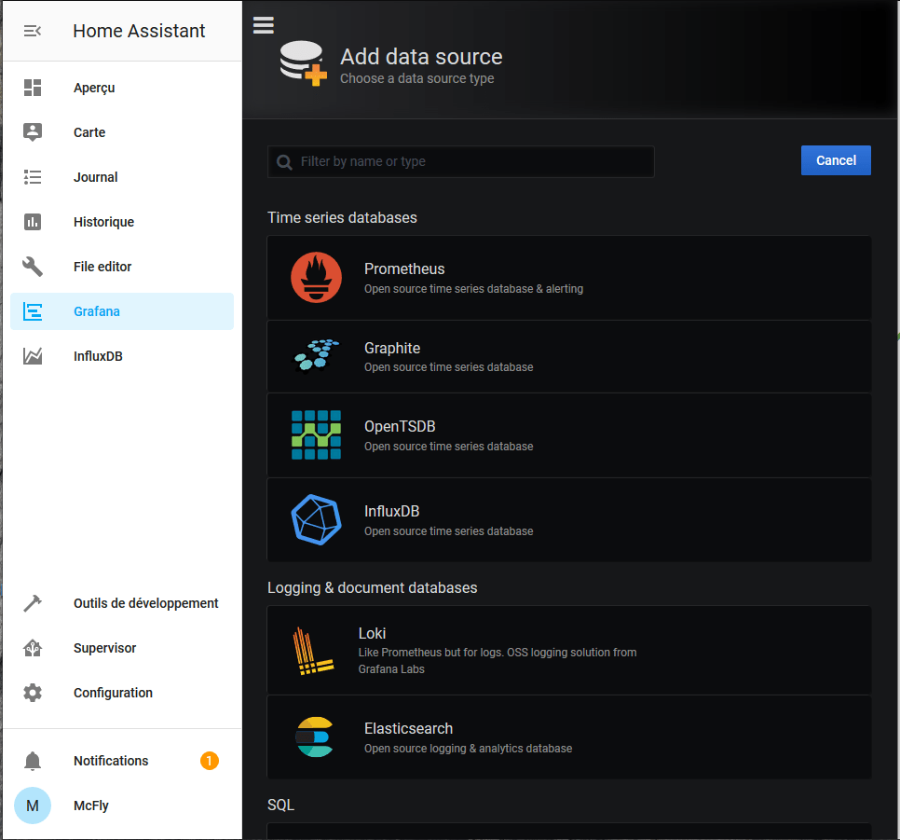Viewport: 900px width, 840px height.
Task: Collapse the Home Assistant sidebar menu icon
Action: pyautogui.click(x=33, y=31)
